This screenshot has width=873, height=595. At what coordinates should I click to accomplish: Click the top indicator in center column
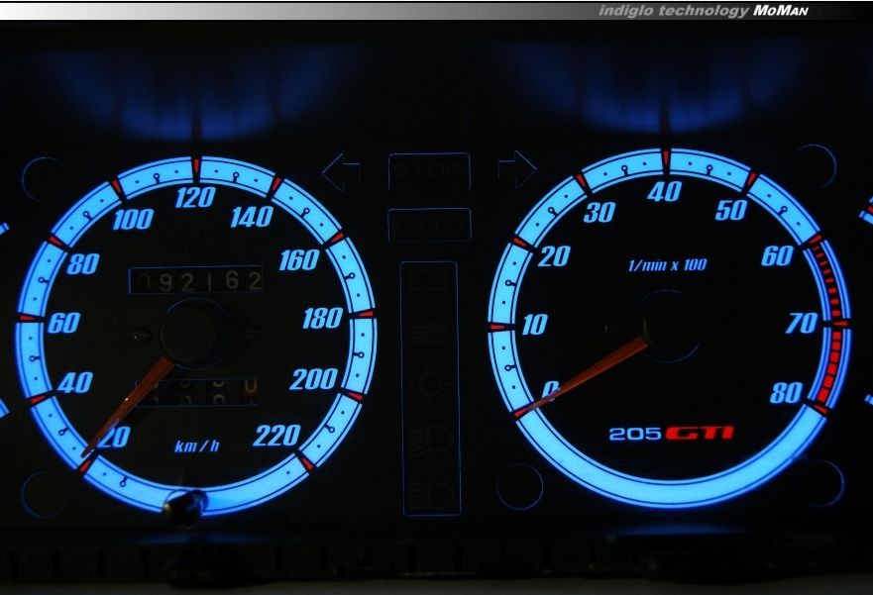(x=428, y=281)
